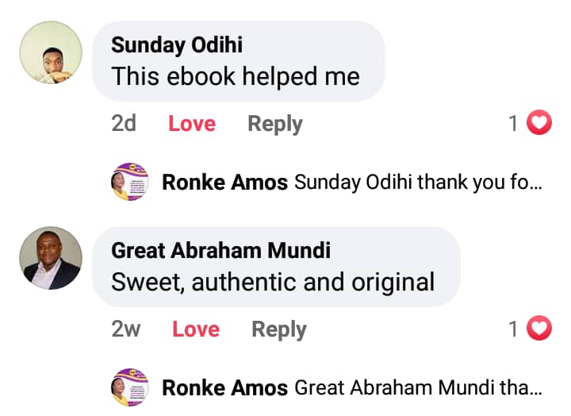Click the "2d" comment timestamp
The image size is (571, 416).
(x=124, y=124)
